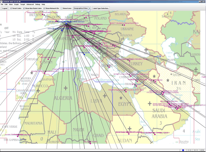
Task: Click the Layout button
Action: coord(5,8)
